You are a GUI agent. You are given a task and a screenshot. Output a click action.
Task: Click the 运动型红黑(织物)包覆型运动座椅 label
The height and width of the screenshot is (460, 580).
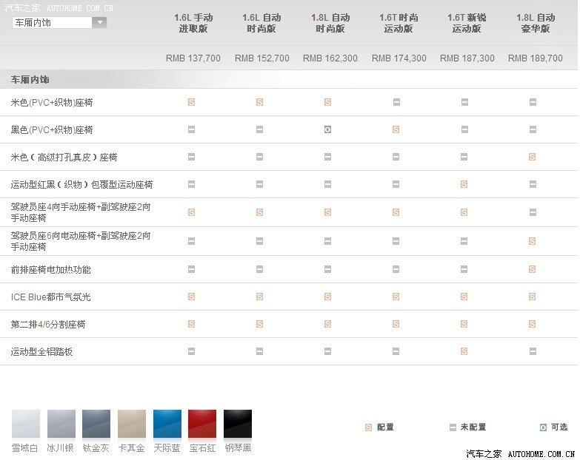[81, 185]
